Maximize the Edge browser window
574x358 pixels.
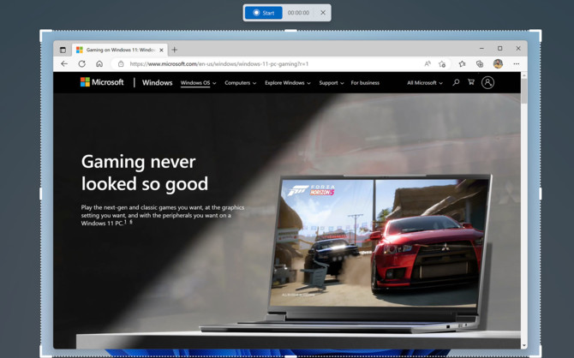point(499,48)
